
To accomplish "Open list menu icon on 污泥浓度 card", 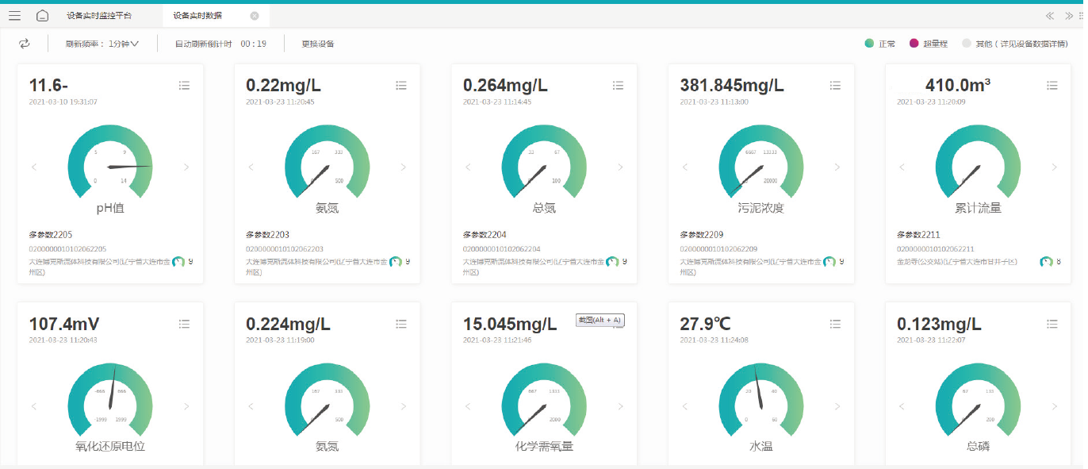I will (835, 86).
